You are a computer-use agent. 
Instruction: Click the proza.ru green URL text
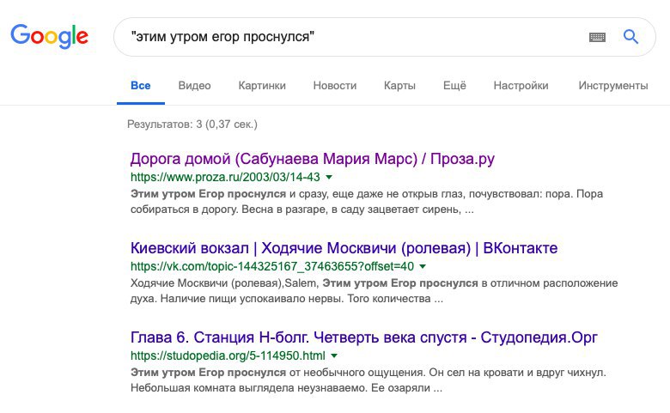tap(225, 177)
